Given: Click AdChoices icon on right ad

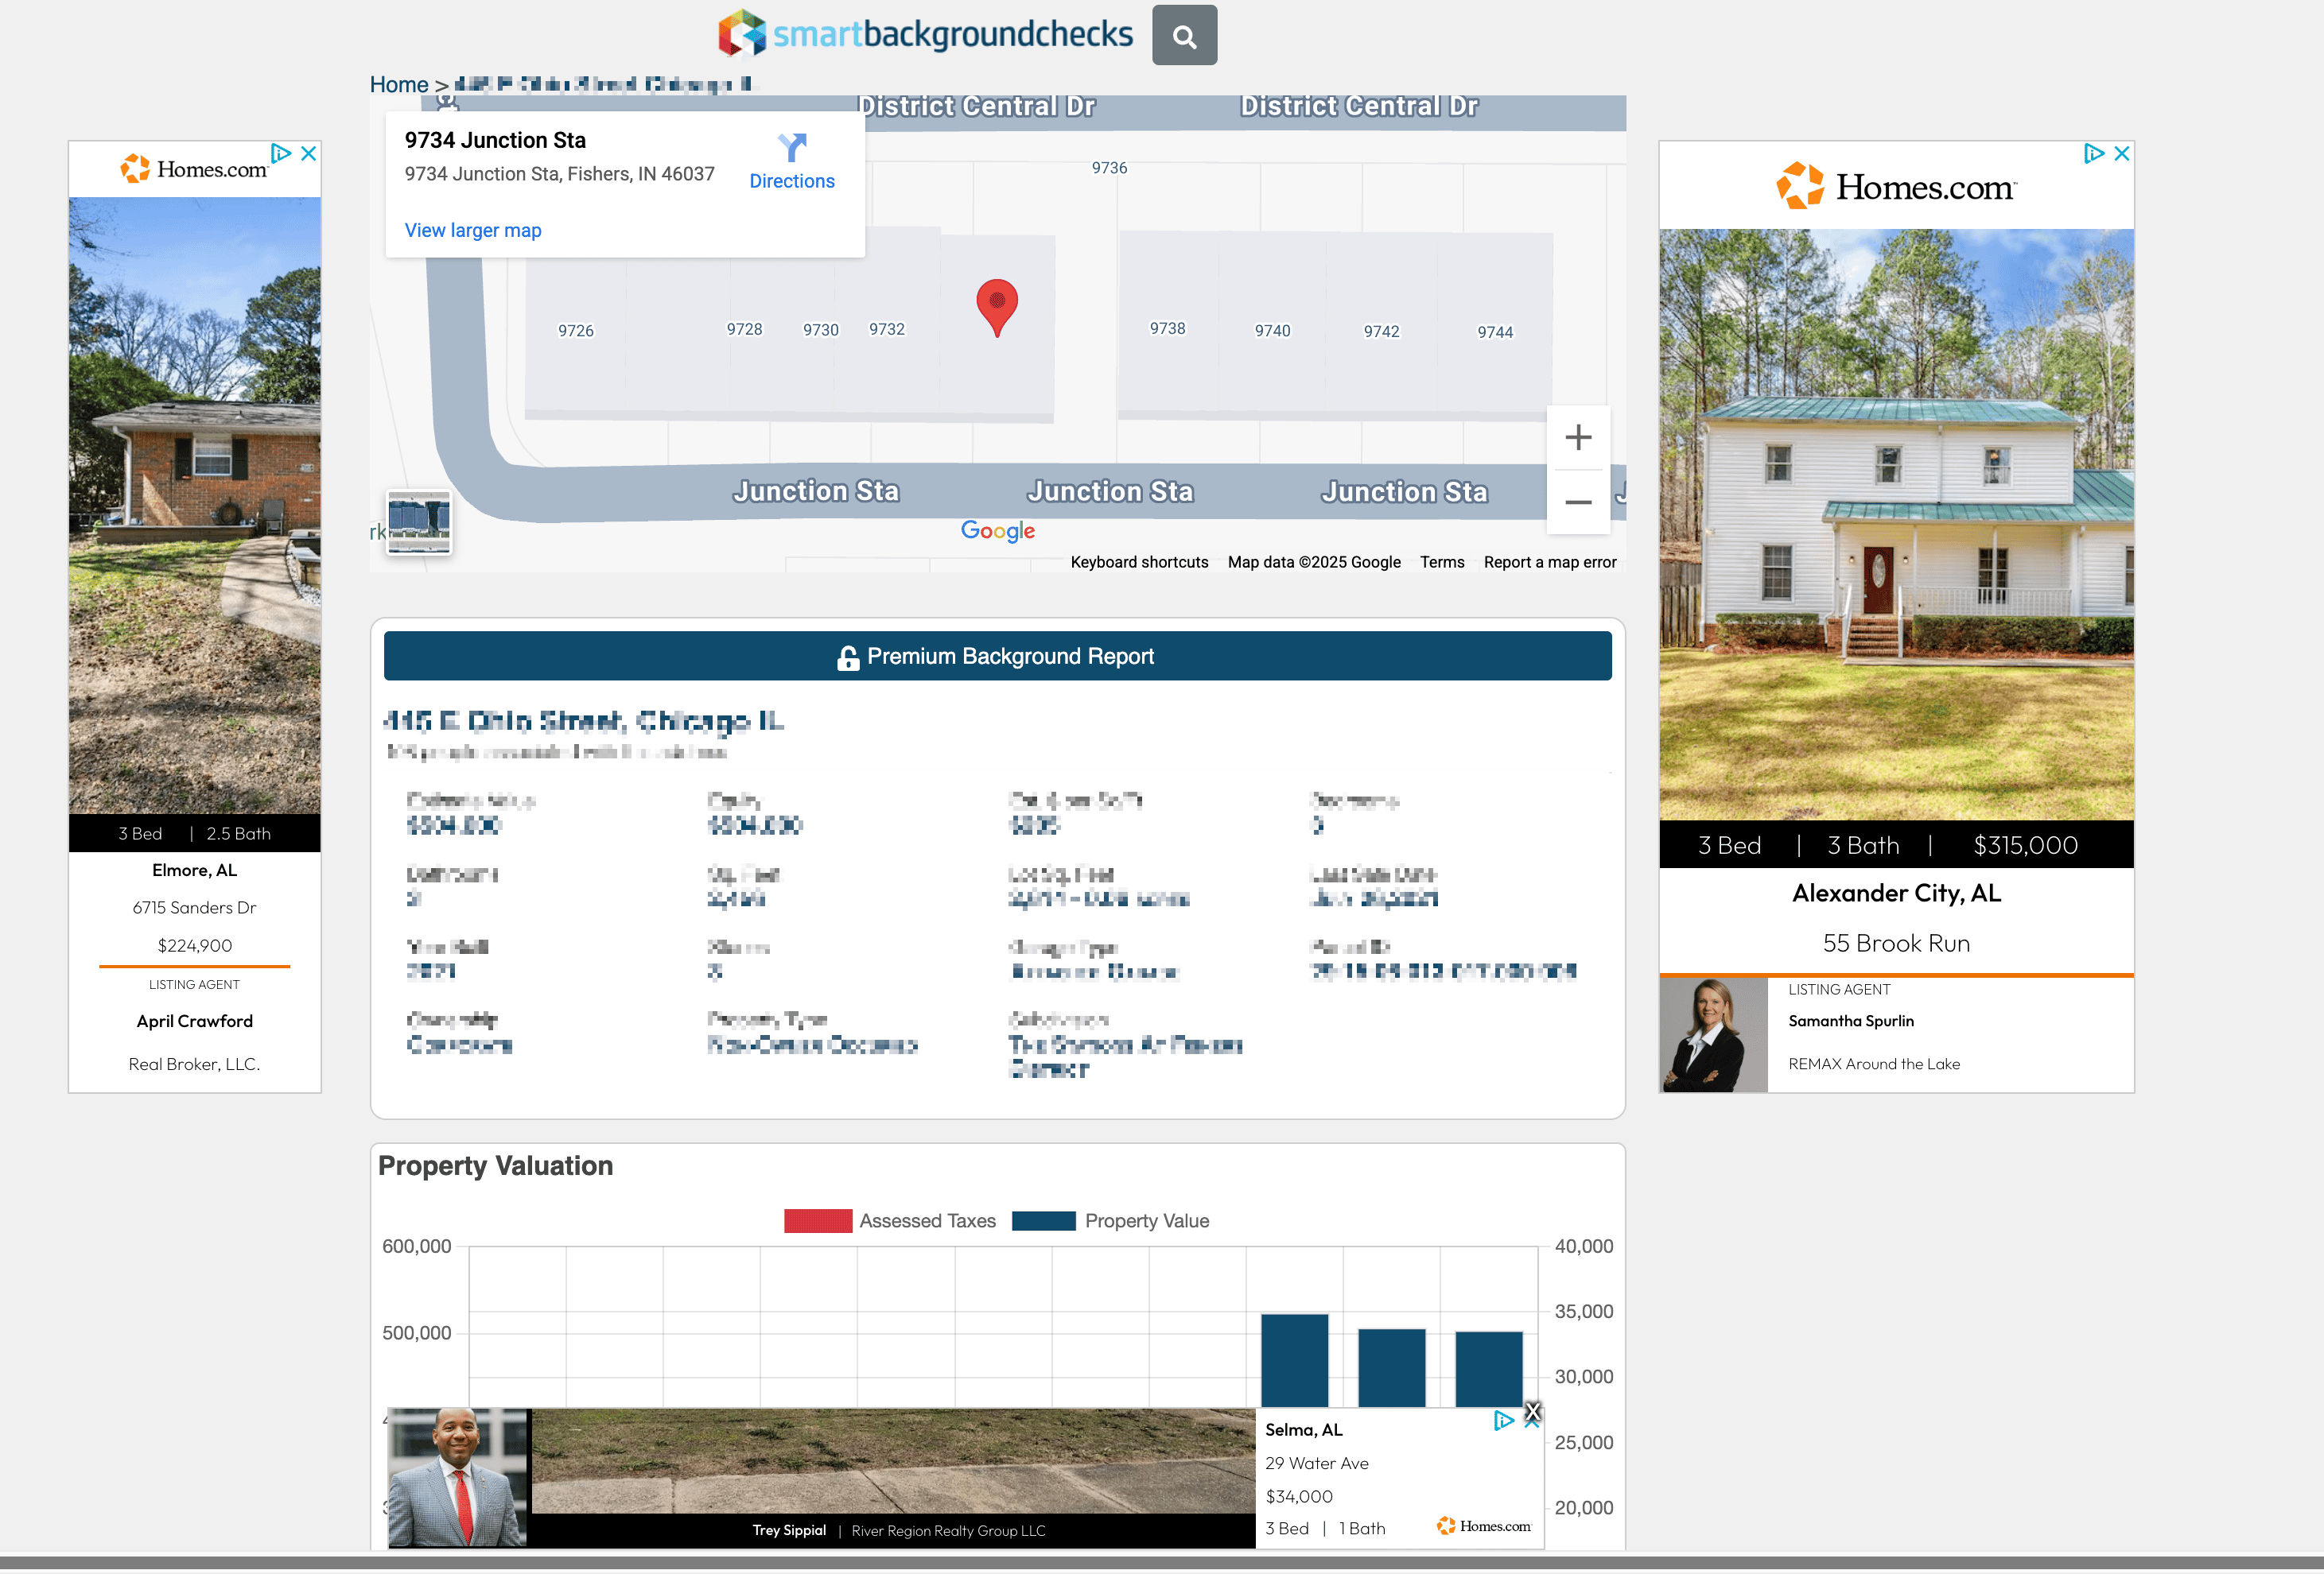Looking at the screenshot, I should (x=2093, y=153).
